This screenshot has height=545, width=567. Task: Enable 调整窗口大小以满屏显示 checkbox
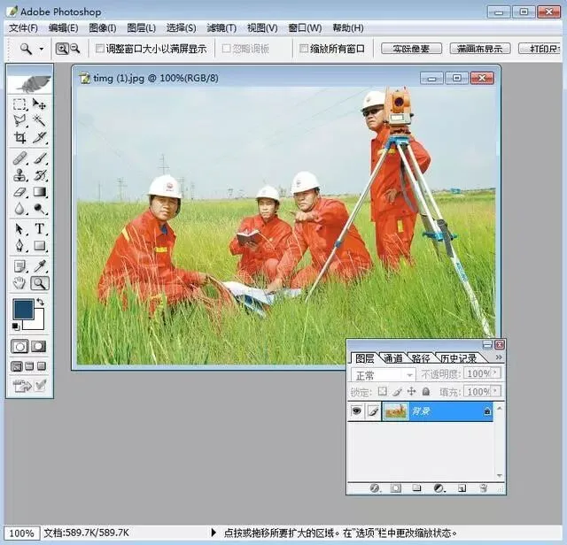[100, 49]
